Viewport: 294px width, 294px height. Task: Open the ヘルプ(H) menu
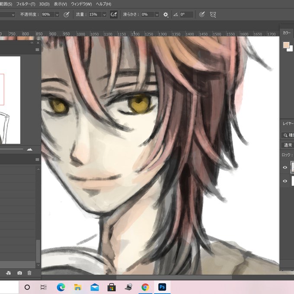103,4
